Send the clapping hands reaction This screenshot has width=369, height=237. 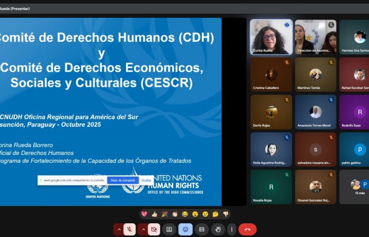click(x=174, y=214)
